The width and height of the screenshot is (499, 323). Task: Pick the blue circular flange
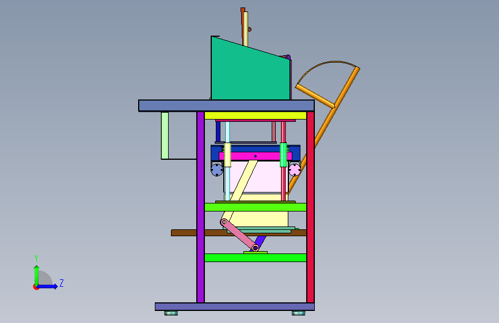point(217,170)
